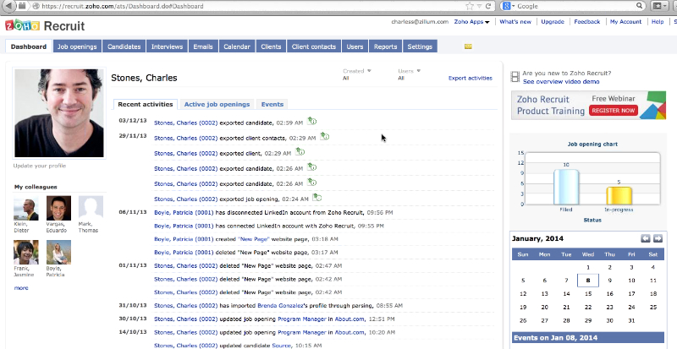This screenshot has width=677, height=349.
Task: Go to previous month in calendar
Action: point(645,239)
